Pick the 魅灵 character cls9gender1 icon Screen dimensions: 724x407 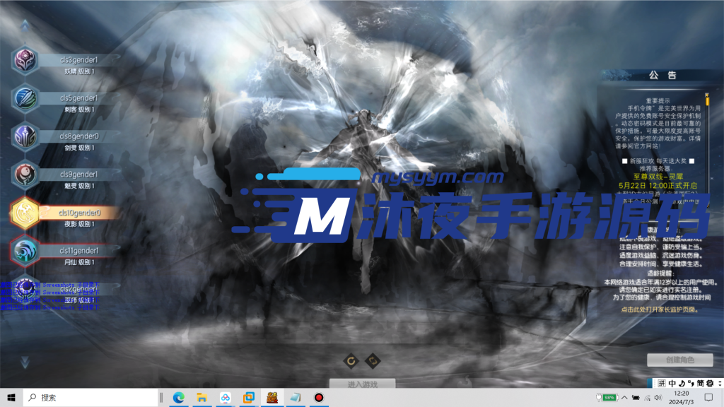[x=25, y=174]
